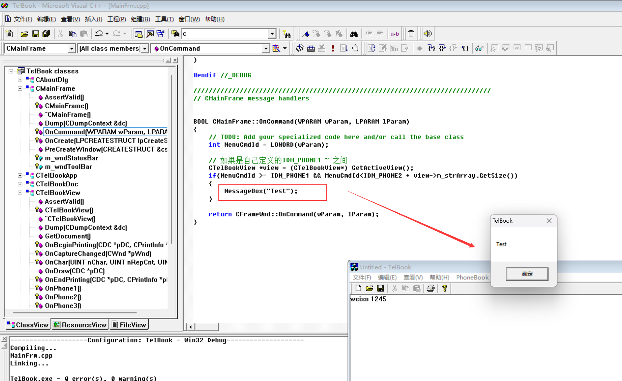Click the 确定 button in TelBook message box
This screenshot has width=622, height=381.
[x=527, y=274]
